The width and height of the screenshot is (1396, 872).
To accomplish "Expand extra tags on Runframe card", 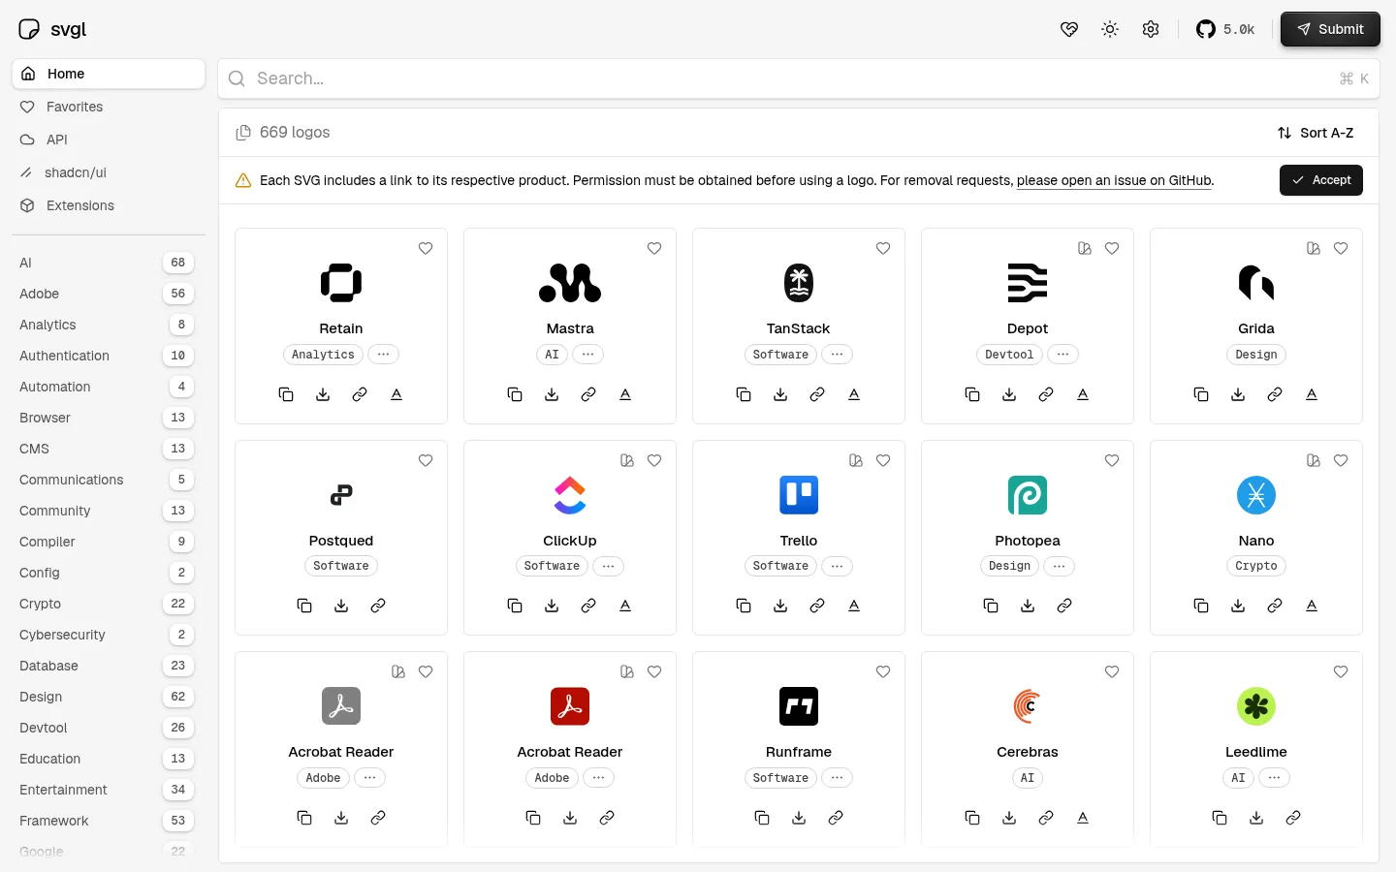I will [838, 778].
